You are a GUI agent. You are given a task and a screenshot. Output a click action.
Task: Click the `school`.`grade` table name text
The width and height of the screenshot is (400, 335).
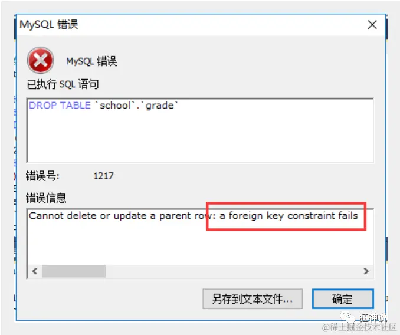click(136, 106)
